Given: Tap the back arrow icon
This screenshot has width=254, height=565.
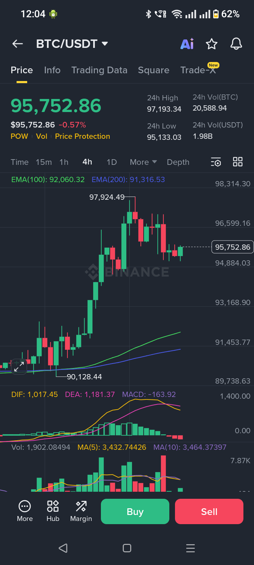Looking at the screenshot, I should click(18, 44).
